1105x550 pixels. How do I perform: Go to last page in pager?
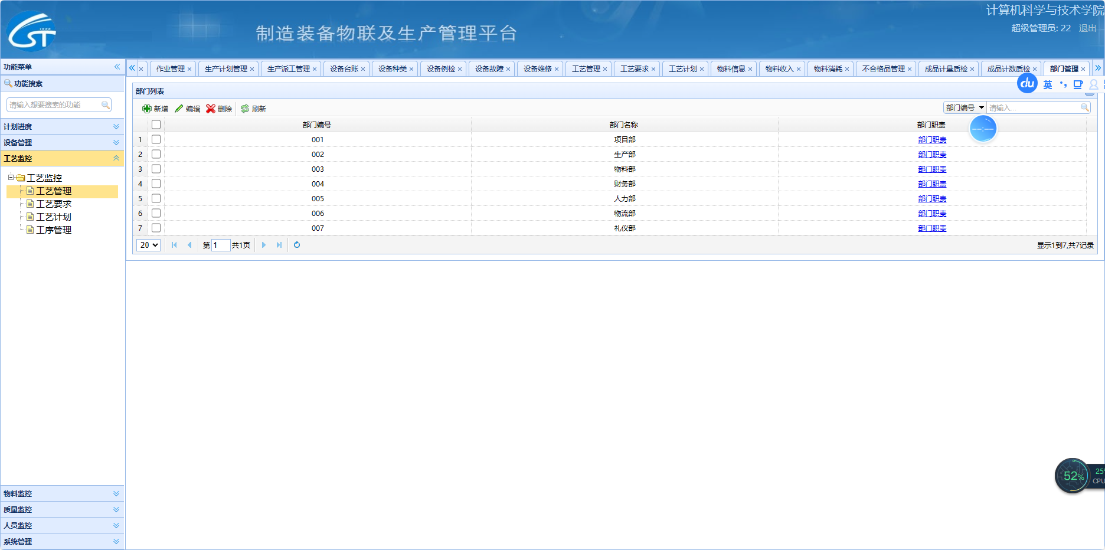[279, 245]
